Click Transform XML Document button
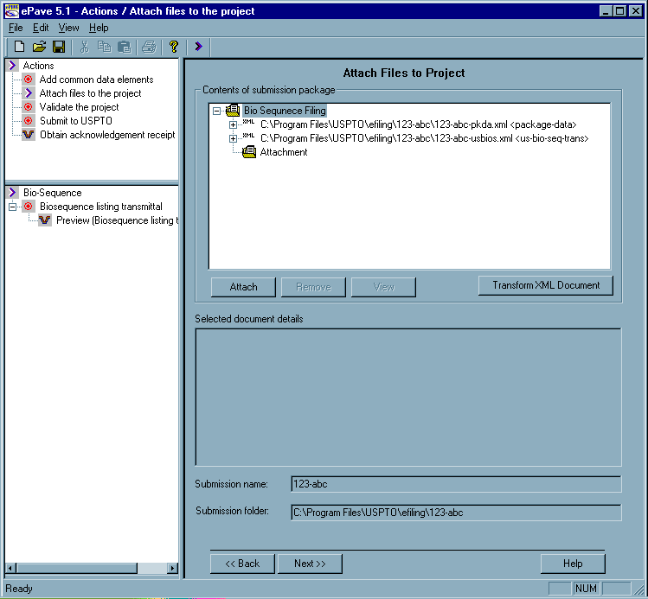The height and width of the screenshot is (599, 648). (546, 285)
